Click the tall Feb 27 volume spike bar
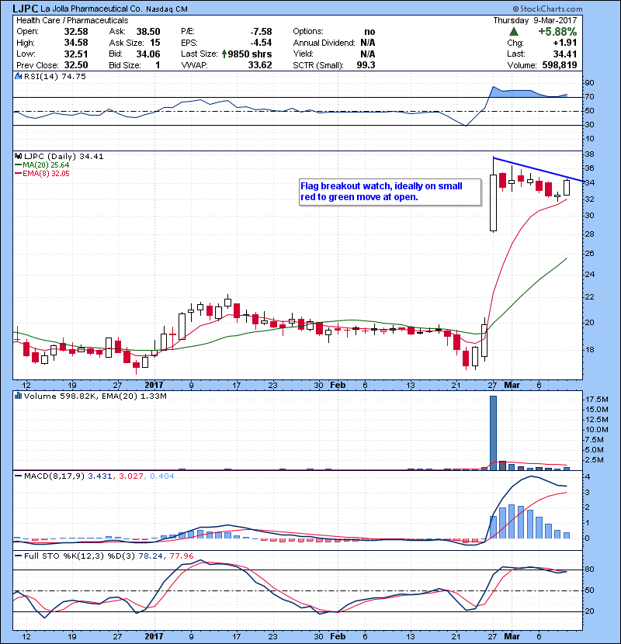This screenshot has width=621, height=644. point(493,432)
